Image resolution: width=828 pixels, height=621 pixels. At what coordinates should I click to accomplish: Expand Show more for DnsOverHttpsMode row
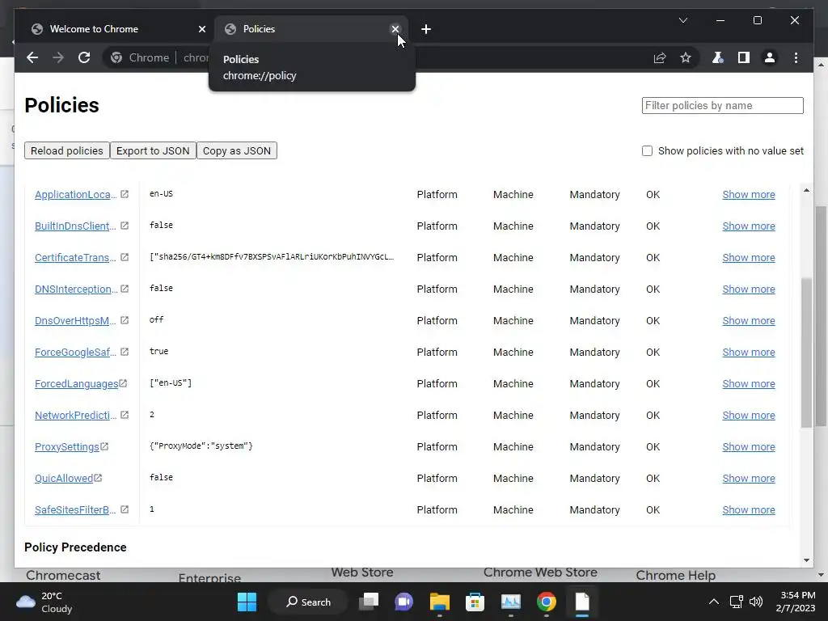(748, 320)
